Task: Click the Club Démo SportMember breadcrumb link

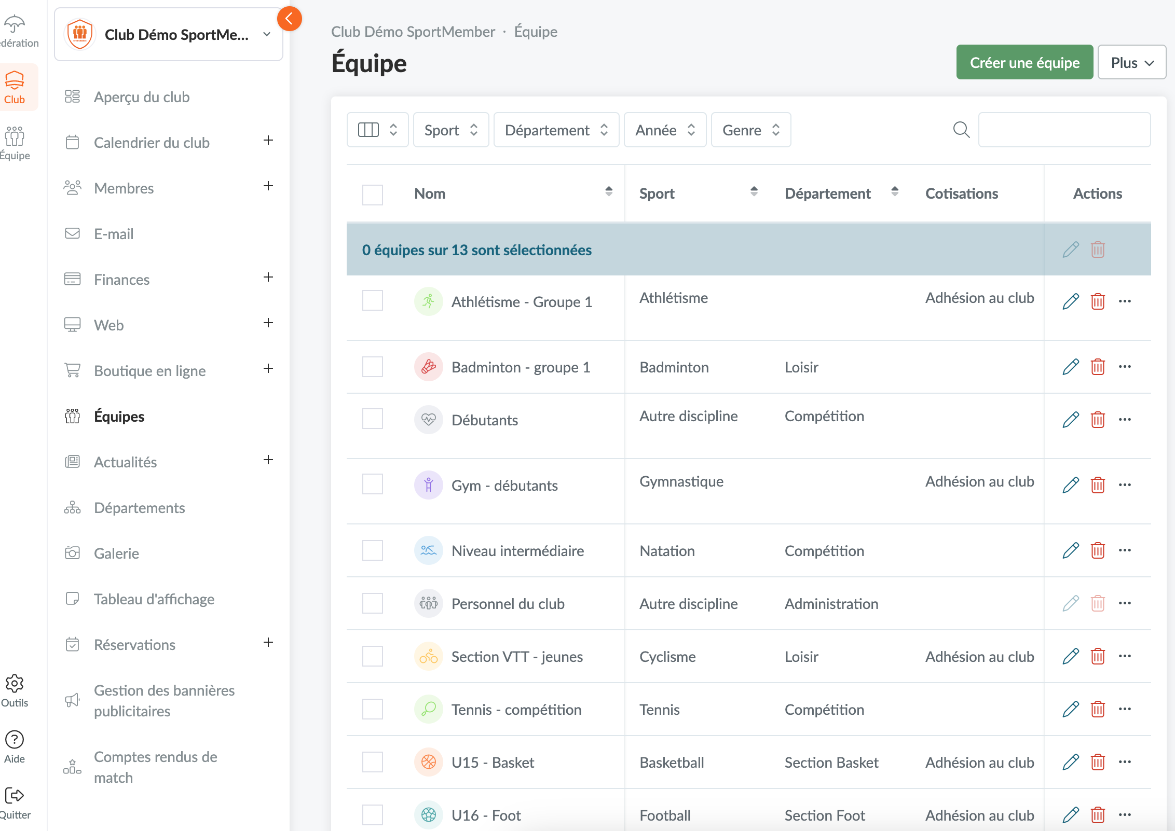Action: coord(413,32)
